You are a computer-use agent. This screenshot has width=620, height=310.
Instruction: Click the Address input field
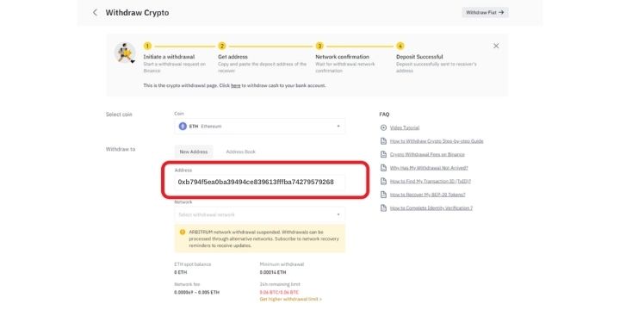pos(260,183)
